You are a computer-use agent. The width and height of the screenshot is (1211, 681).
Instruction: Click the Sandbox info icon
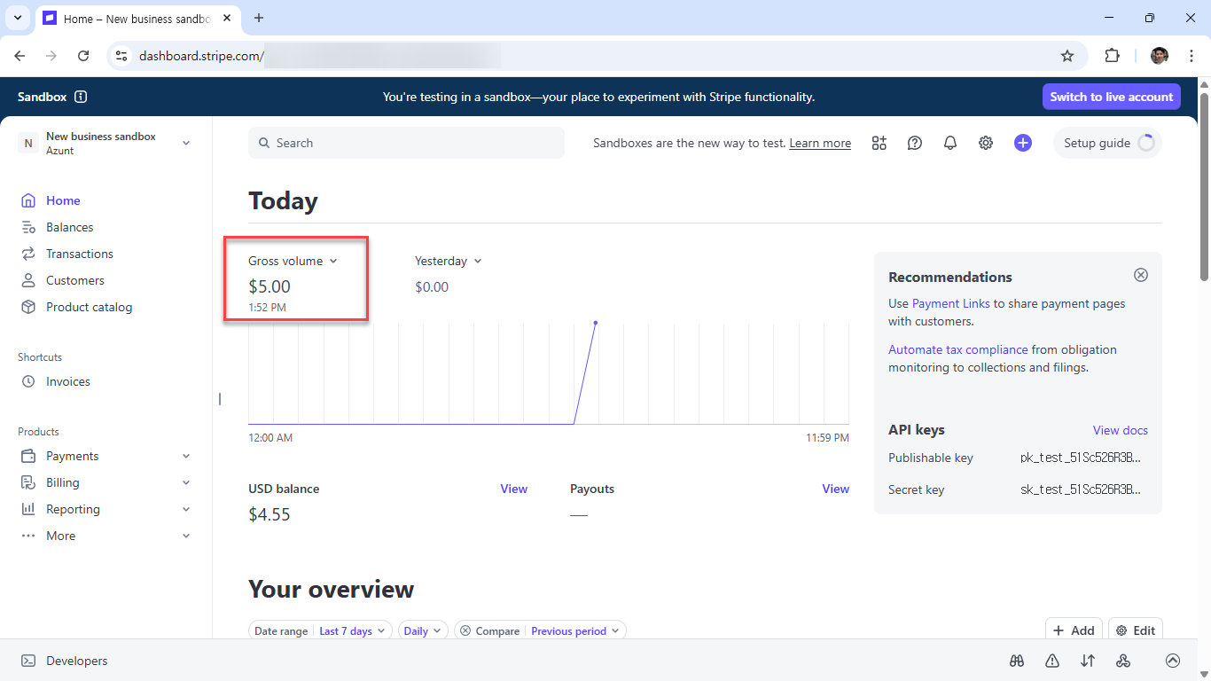(x=81, y=97)
